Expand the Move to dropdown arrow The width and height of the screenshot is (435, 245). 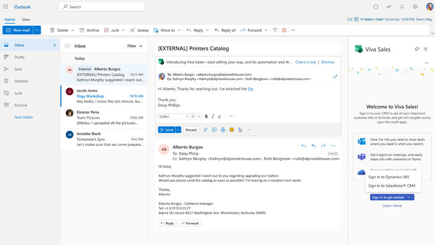(179, 30)
